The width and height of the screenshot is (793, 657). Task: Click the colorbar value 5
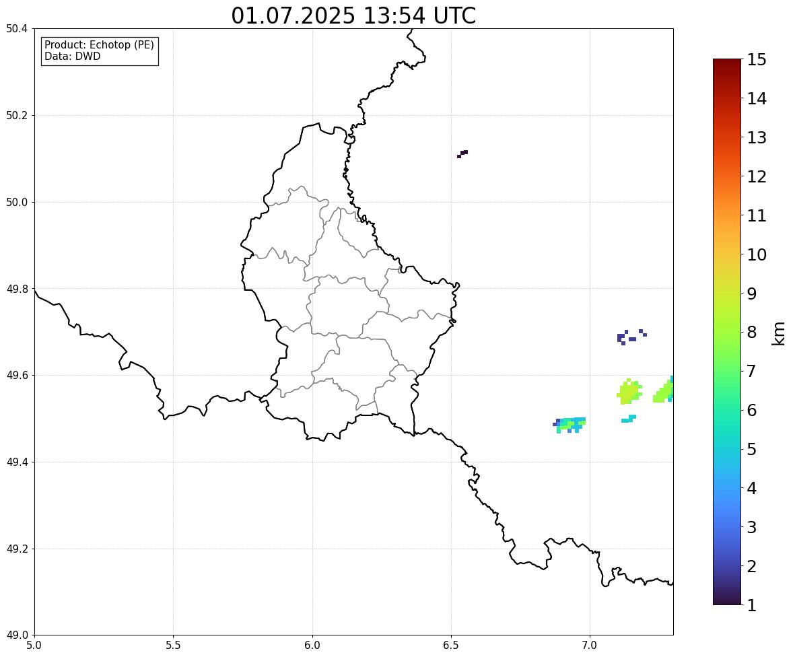pyautogui.click(x=752, y=449)
